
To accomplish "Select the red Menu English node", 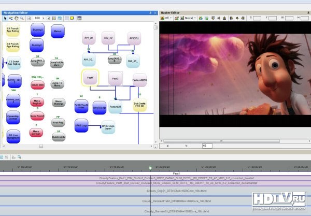I will point(37,102).
